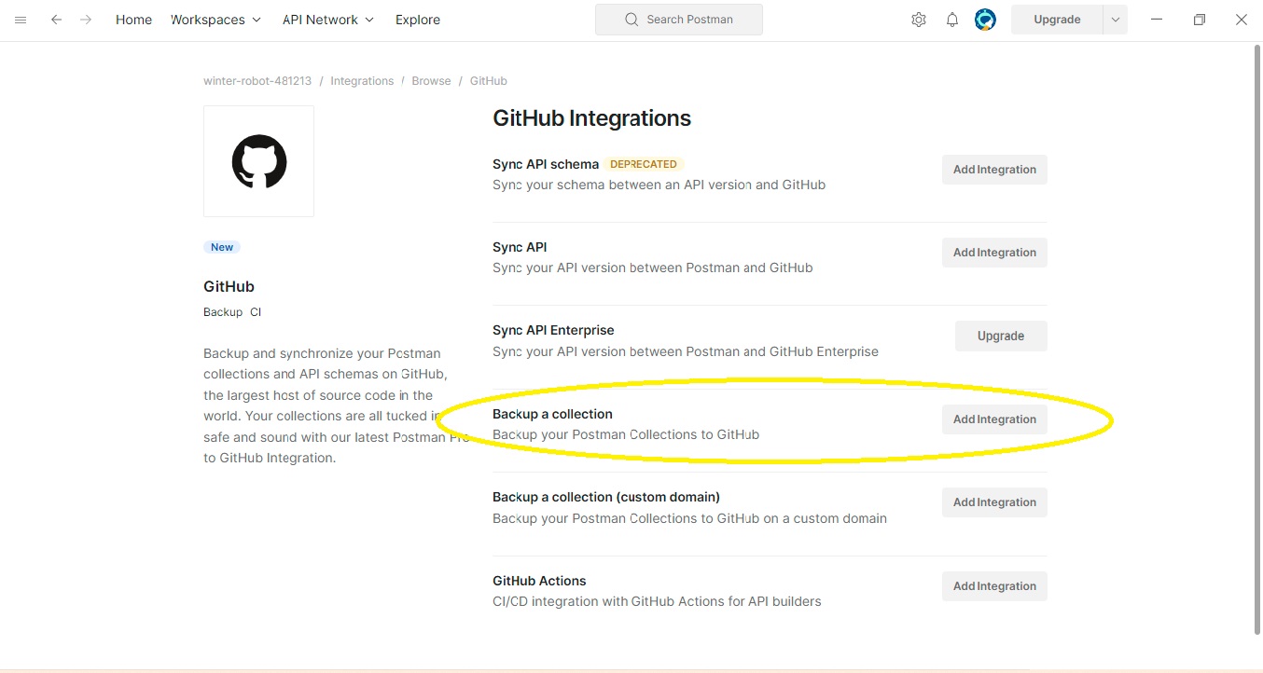The width and height of the screenshot is (1263, 673).
Task: Click the GitHub logo thumbnail
Action: tap(259, 161)
